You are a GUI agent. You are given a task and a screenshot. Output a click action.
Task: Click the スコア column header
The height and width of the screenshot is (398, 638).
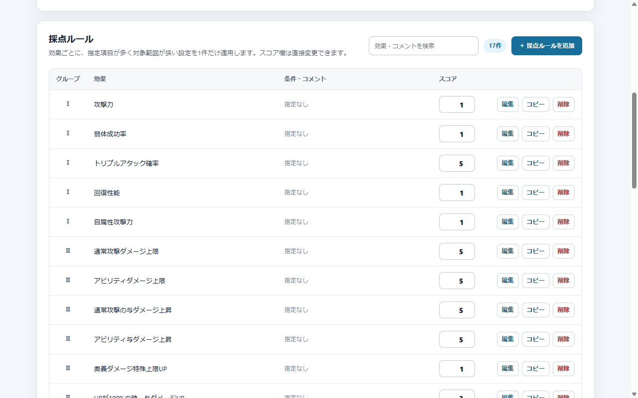pyautogui.click(x=448, y=79)
